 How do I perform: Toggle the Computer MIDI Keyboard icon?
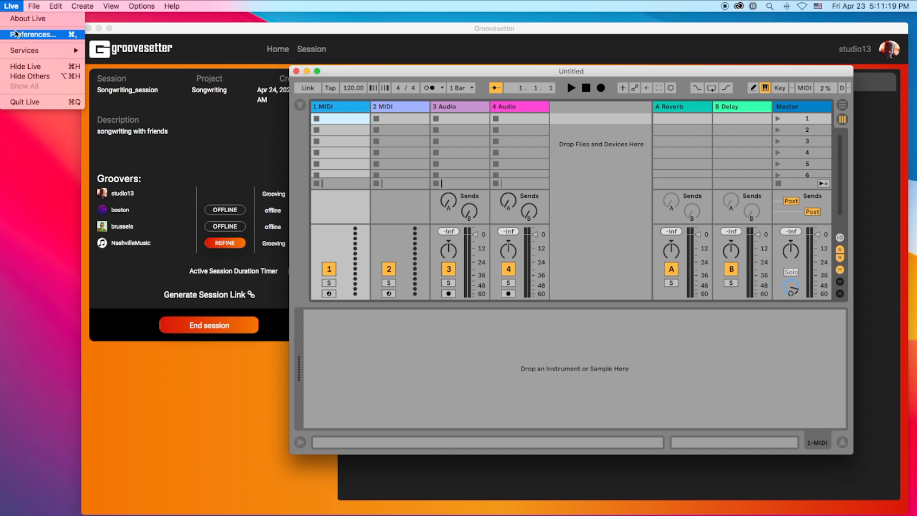point(765,88)
